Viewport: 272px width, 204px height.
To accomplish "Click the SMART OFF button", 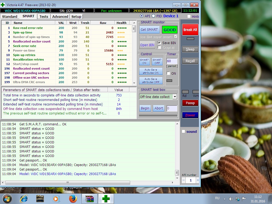I will tap(157, 61).
